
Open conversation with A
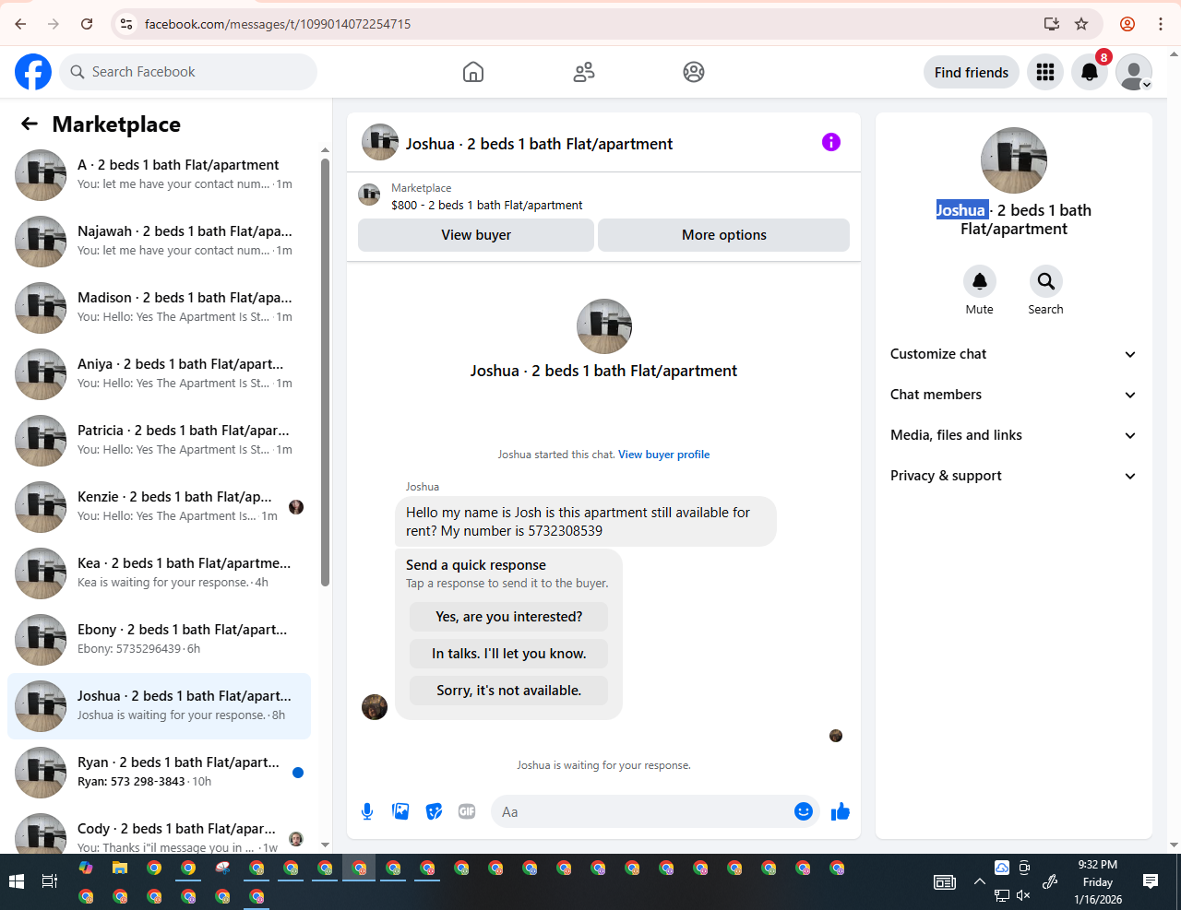[159, 175]
